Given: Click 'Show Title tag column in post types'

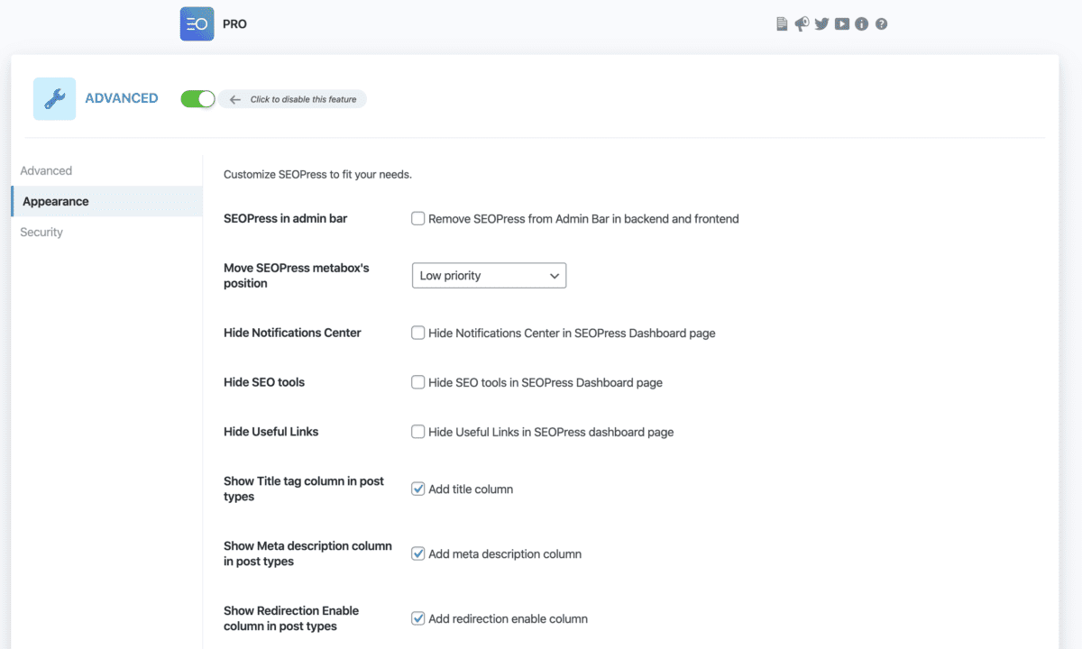Looking at the screenshot, I should point(304,489).
